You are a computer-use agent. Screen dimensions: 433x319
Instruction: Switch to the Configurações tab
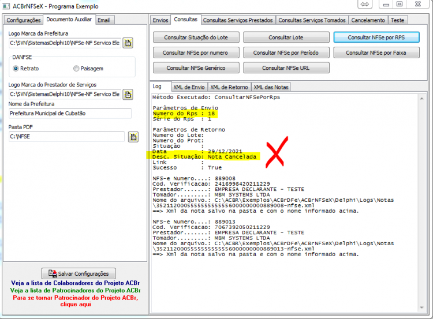(24, 20)
